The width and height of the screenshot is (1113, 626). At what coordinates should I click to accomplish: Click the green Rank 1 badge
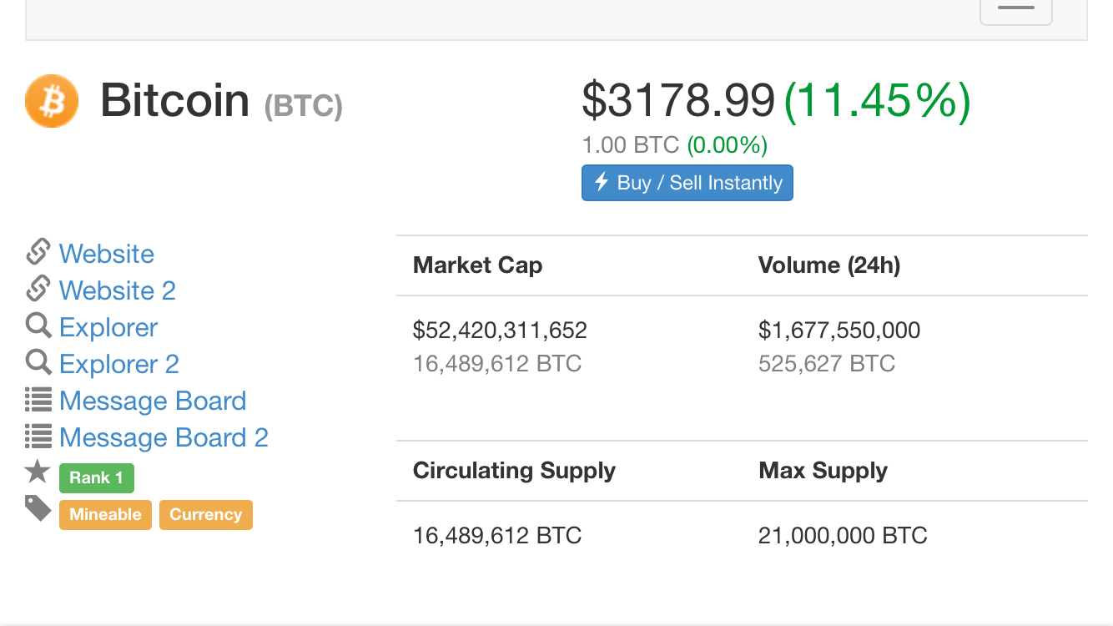click(96, 477)
